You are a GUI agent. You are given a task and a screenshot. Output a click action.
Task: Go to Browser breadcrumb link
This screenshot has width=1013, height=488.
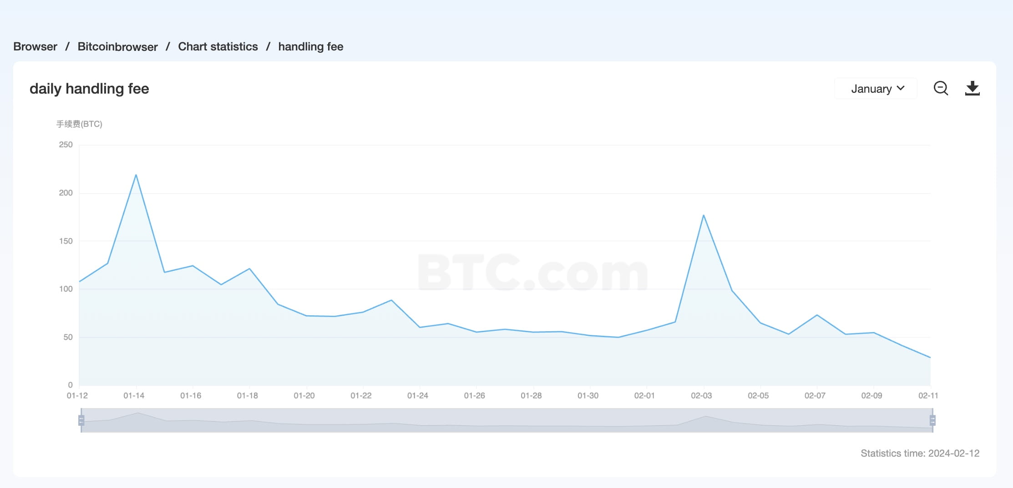pos(35,46)
